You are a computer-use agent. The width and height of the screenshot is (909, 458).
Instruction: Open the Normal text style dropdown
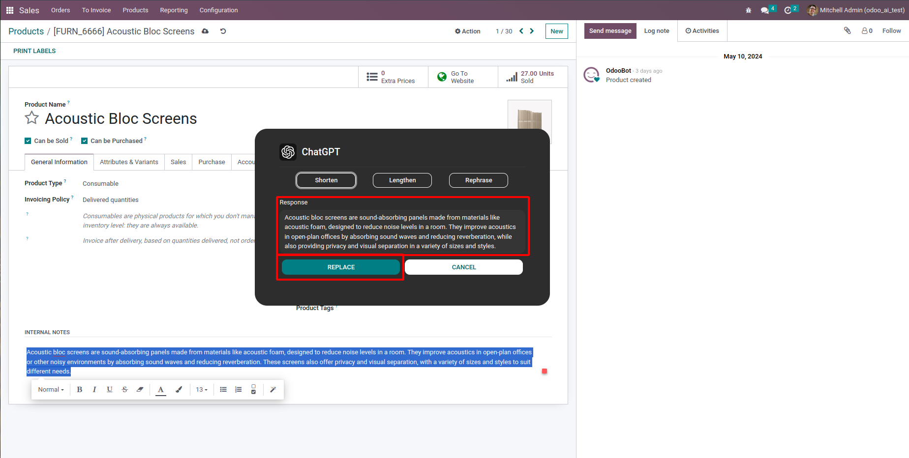[51, 390]
